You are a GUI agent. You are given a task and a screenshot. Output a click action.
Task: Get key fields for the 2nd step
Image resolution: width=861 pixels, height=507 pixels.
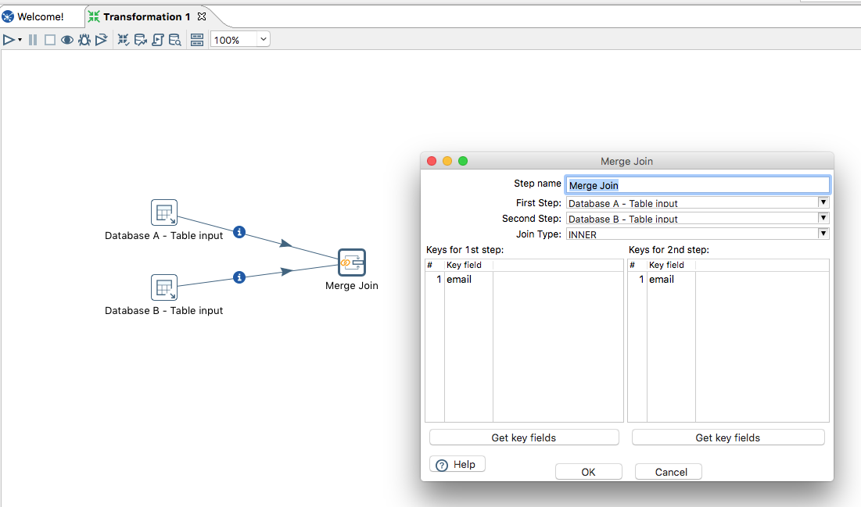728,437
